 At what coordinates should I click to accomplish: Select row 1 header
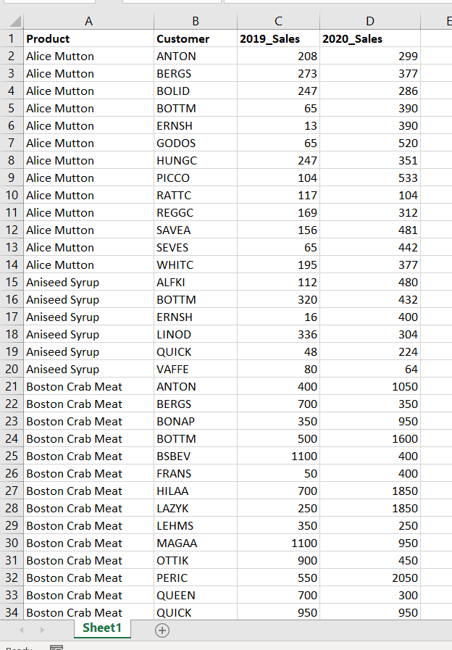(11, 38)
